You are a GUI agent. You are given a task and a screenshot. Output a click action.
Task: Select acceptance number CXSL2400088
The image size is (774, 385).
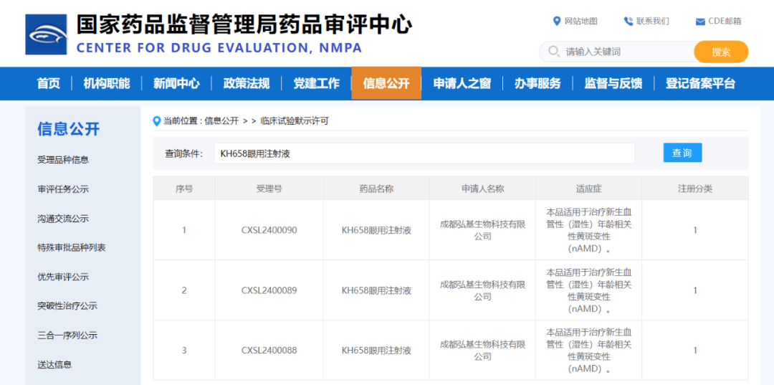coord(269,351)
